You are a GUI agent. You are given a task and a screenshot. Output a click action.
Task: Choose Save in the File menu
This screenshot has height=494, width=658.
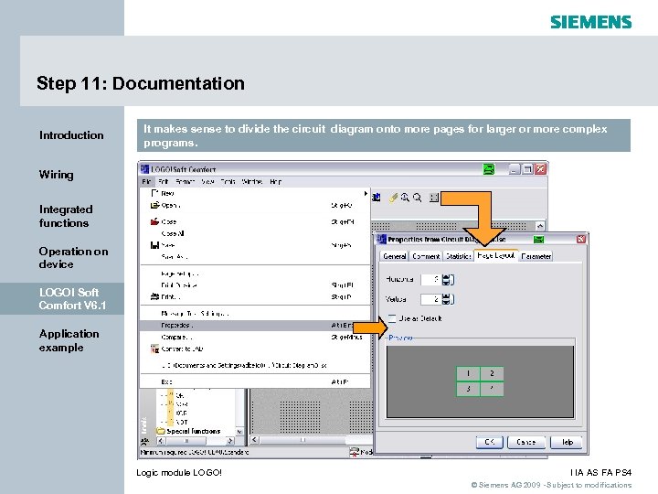tap(255, 245)
